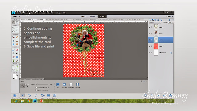Viewport: 197px width, 111px height.
Task: Click the Fit Screen zoom button
Action: [x=64, y=85]
